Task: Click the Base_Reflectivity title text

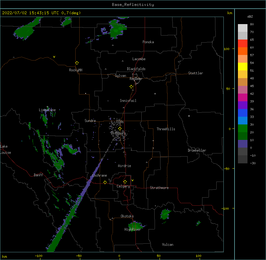Action: point(133,5)
